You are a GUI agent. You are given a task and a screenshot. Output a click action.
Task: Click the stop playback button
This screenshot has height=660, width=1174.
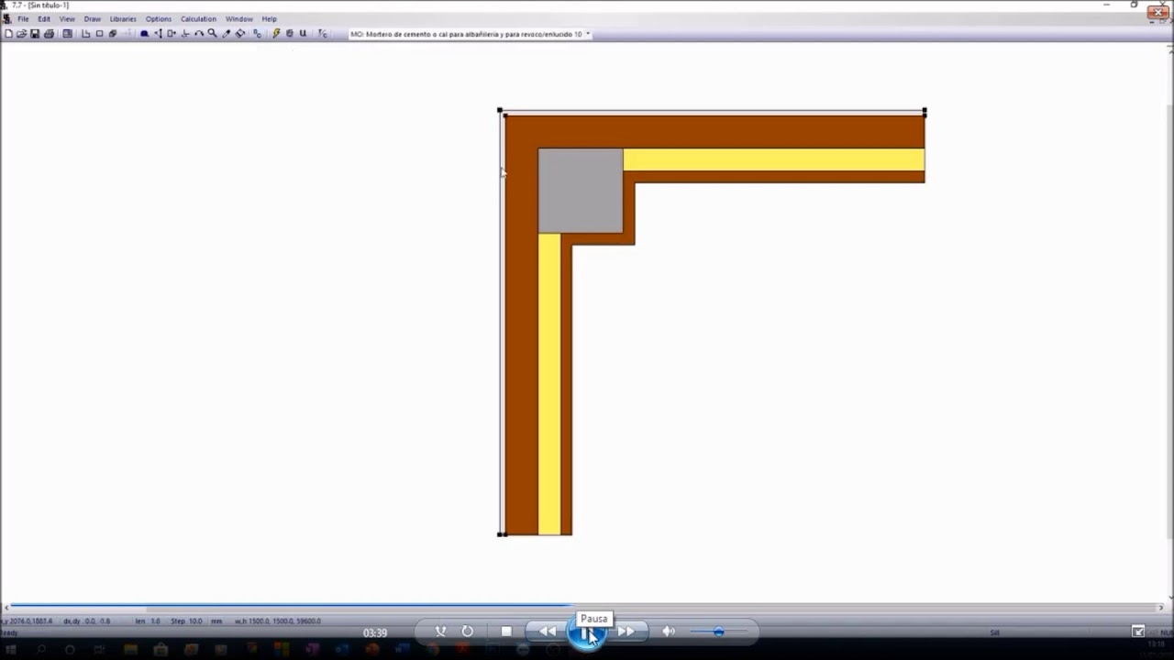coord(506,632)
